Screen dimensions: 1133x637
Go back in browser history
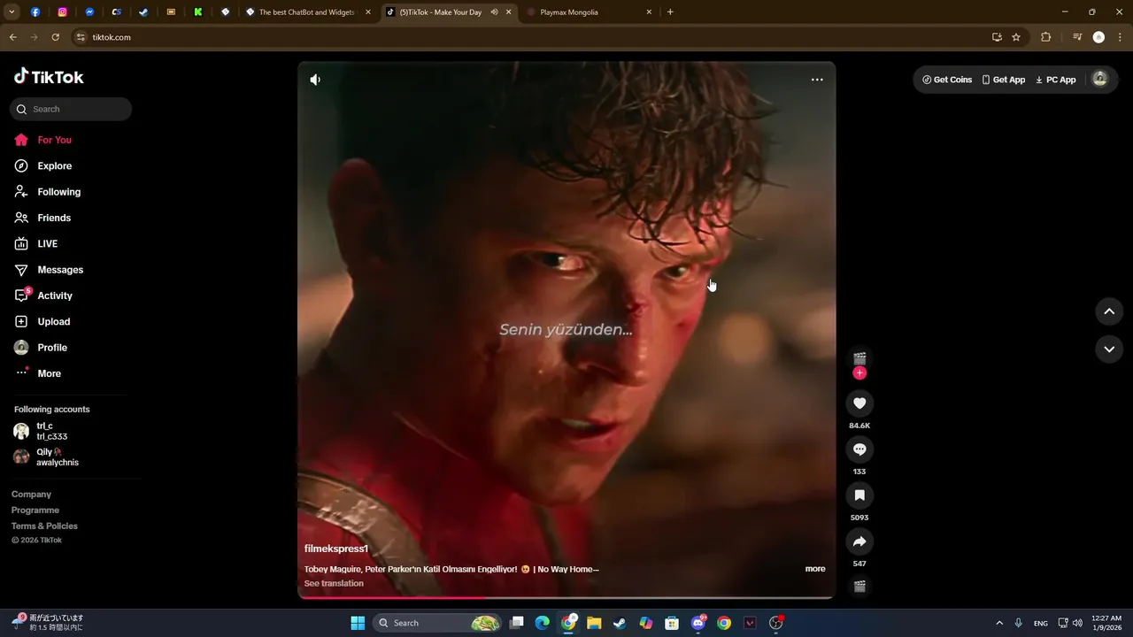click(12, 37)
